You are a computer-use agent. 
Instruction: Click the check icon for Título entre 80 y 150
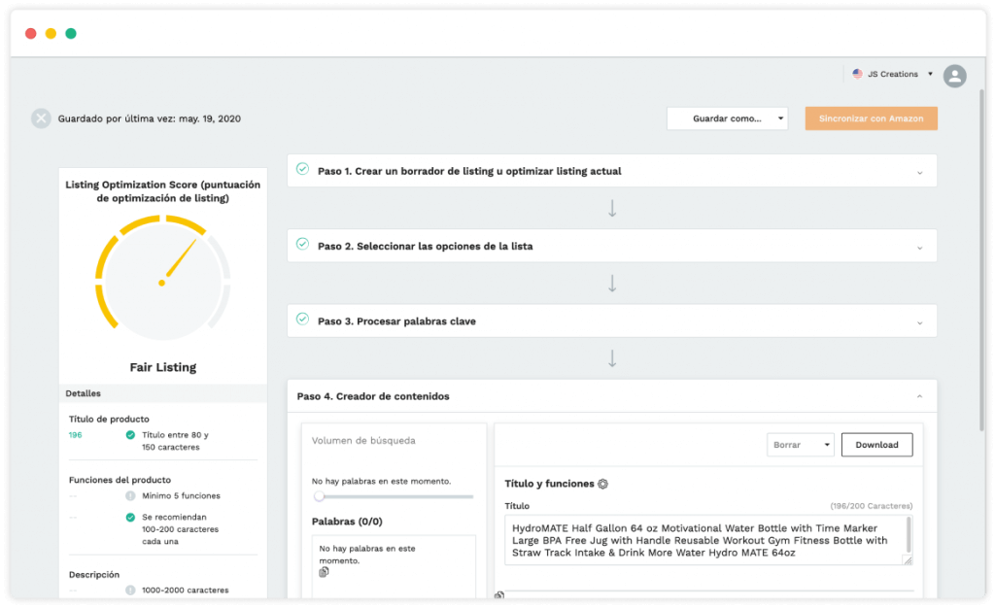pos(130,435)
